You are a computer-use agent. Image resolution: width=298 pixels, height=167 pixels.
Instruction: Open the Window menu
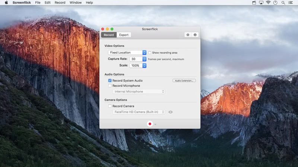tap(76, 3)
